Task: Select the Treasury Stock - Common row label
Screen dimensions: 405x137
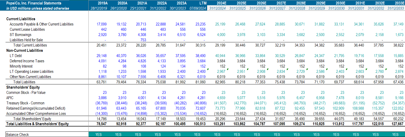Action: tap(26, 103)
